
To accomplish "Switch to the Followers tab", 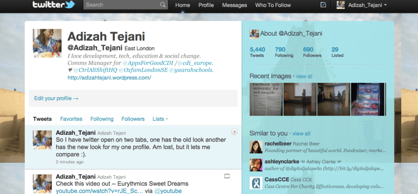I will (133, 119).
